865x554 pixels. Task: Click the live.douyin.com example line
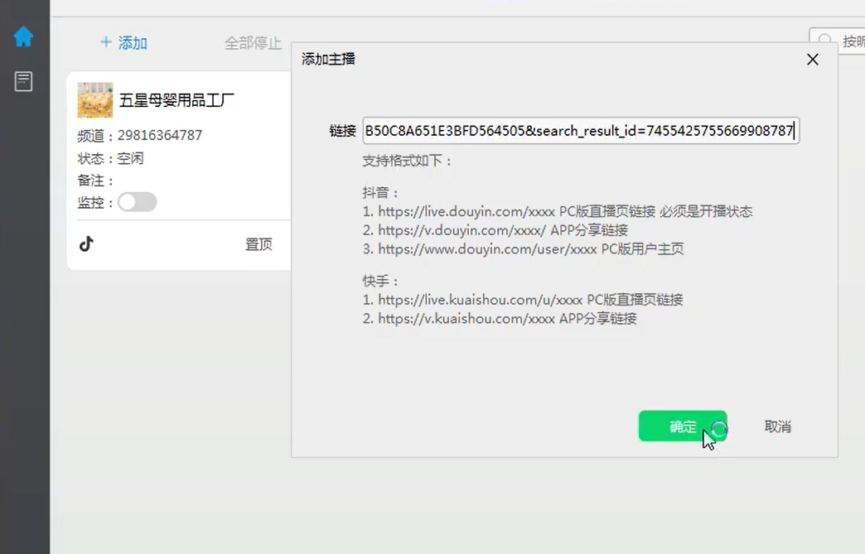point(558,211)
